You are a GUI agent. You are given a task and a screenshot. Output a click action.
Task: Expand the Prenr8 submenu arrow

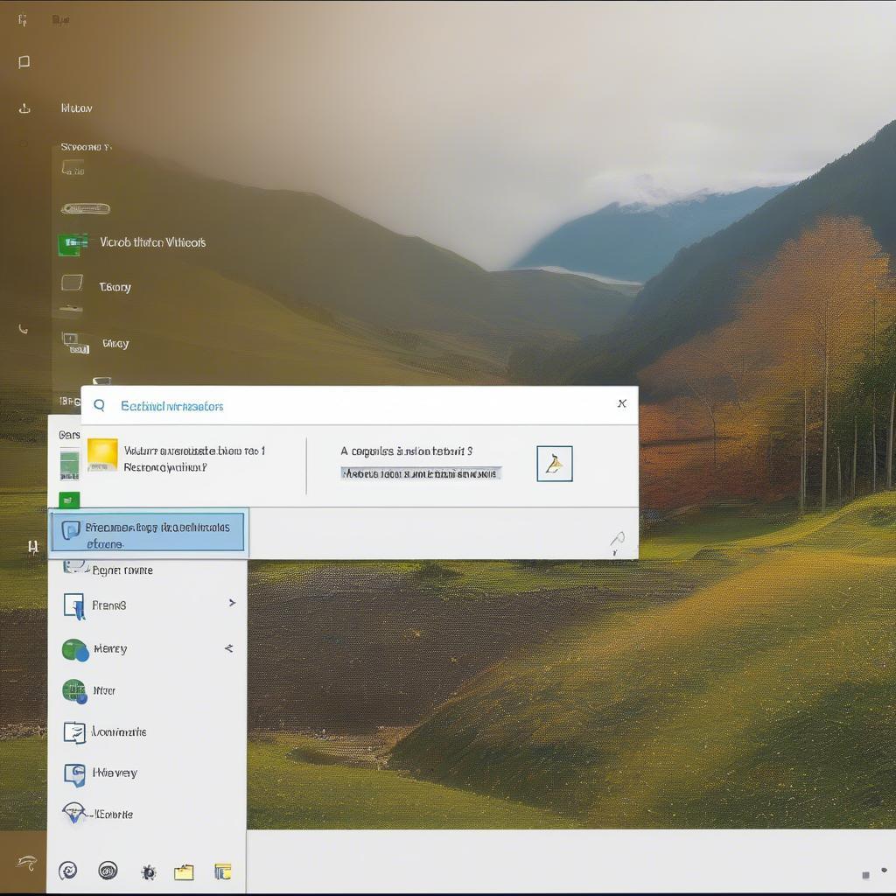(232, 603)
